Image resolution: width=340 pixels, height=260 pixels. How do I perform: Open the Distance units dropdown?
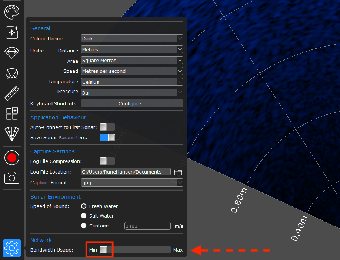(132, 49)
